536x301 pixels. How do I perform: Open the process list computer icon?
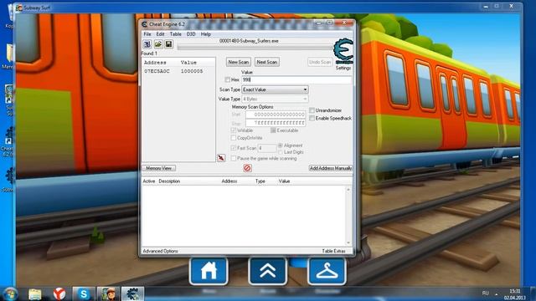click(147, 44)
